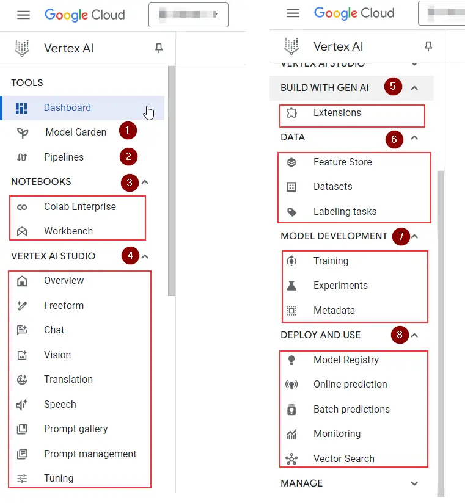Viewport: 465px width, 503px height.
Task: Collapse the Notebooks section
Action: [x=145, y=182]
